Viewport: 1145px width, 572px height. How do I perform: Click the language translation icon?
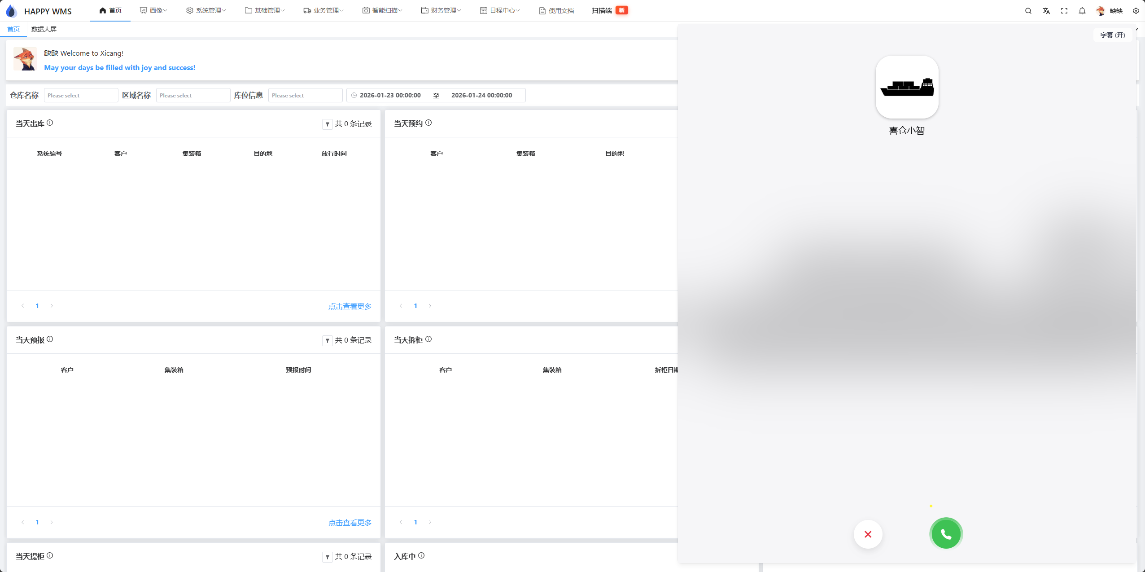tap(1046, 10)
